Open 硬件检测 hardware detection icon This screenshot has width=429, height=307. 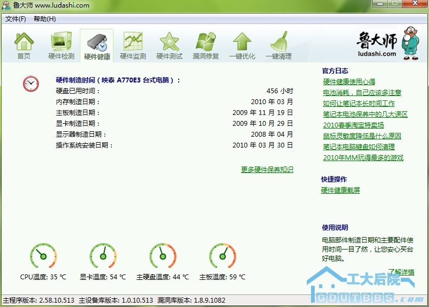[x=61, y=41]
